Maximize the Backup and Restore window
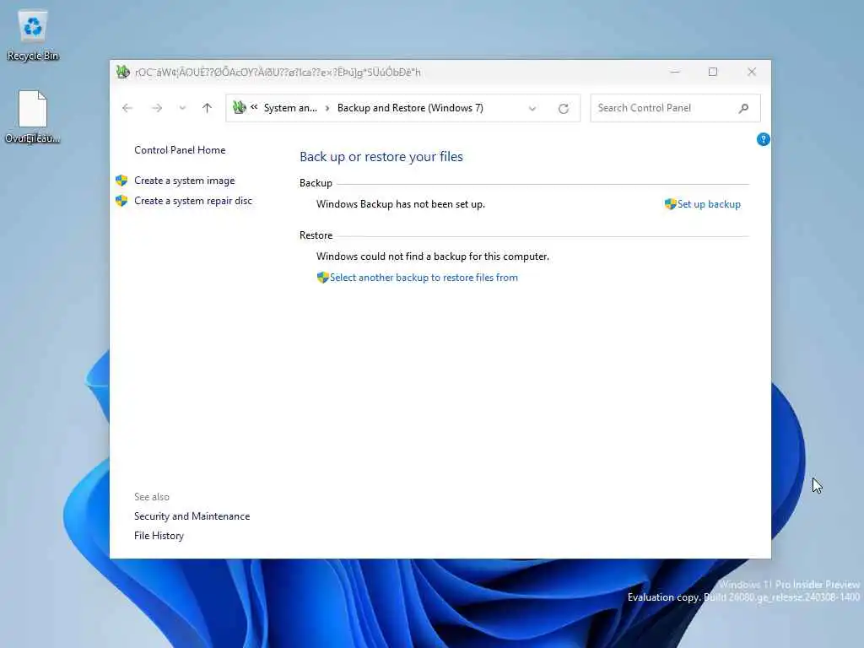Image resolution: width=864 pixels, height=648 pixels. click(x=713, y=72)
